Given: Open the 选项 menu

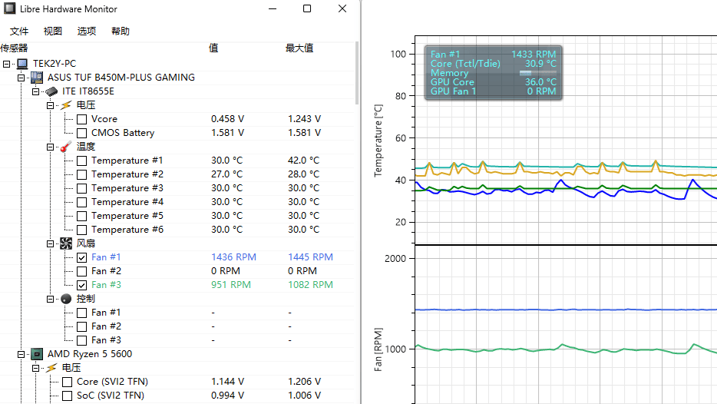Looking at the screenshot, I should 87,31.
